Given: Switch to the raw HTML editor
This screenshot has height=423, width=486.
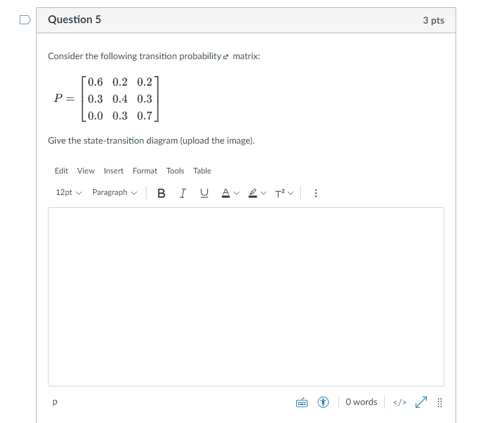Looking at the screenshot, I should click(x=399, y=402).
